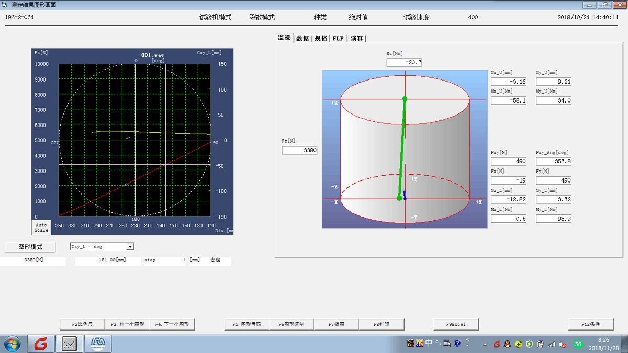
Task: Click the Mx_L[Nm] field showing 0.5
Action: click(x=509, y=219)
